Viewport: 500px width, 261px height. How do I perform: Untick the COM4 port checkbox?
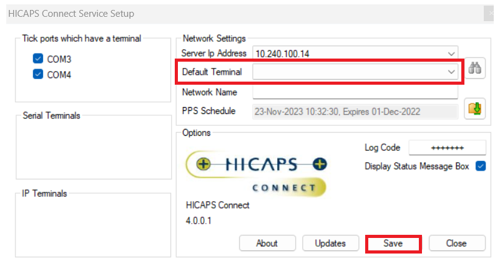[37, 75]
